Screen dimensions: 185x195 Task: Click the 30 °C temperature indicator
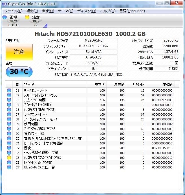[19, 71]
